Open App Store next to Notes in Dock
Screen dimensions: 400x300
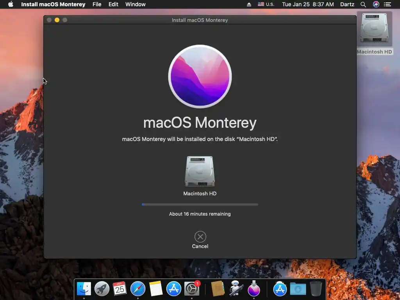pyautogui.click(x=174, y=289)
